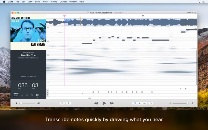Screen dimensions: 208x130
Task: Expand the Edited title chevron
Action: (x=122, y=13)
